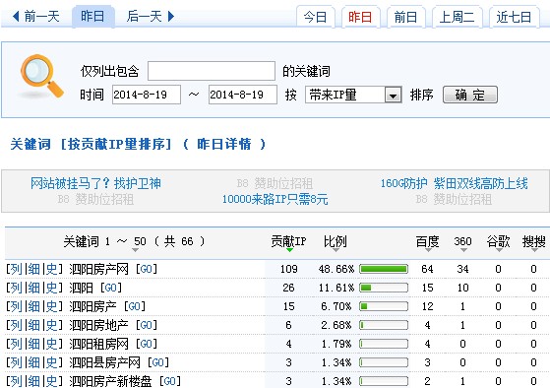Screen dimensions: 550x388
Task: Click the 赞助位招租 link under 网站被挂马了
Action: [x=95, y=199]
